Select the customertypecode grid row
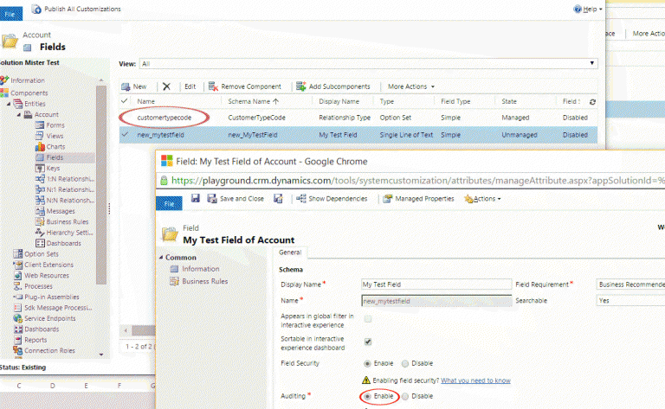The width and height of the screenshot is (665, 409). (358, 118)
